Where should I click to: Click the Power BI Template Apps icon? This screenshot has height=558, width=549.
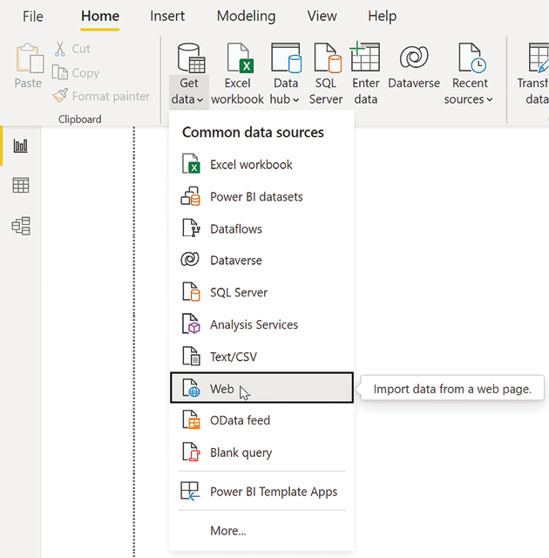pos(190,492)
